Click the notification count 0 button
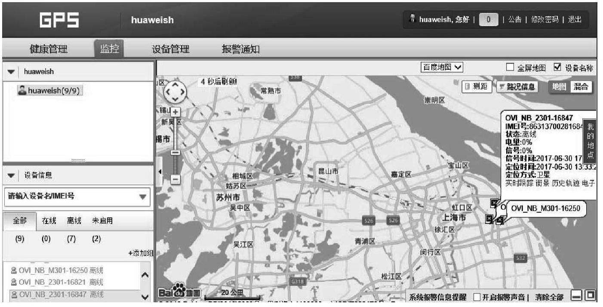The height and width of the screenshot is (307, 603). [489, 19]
